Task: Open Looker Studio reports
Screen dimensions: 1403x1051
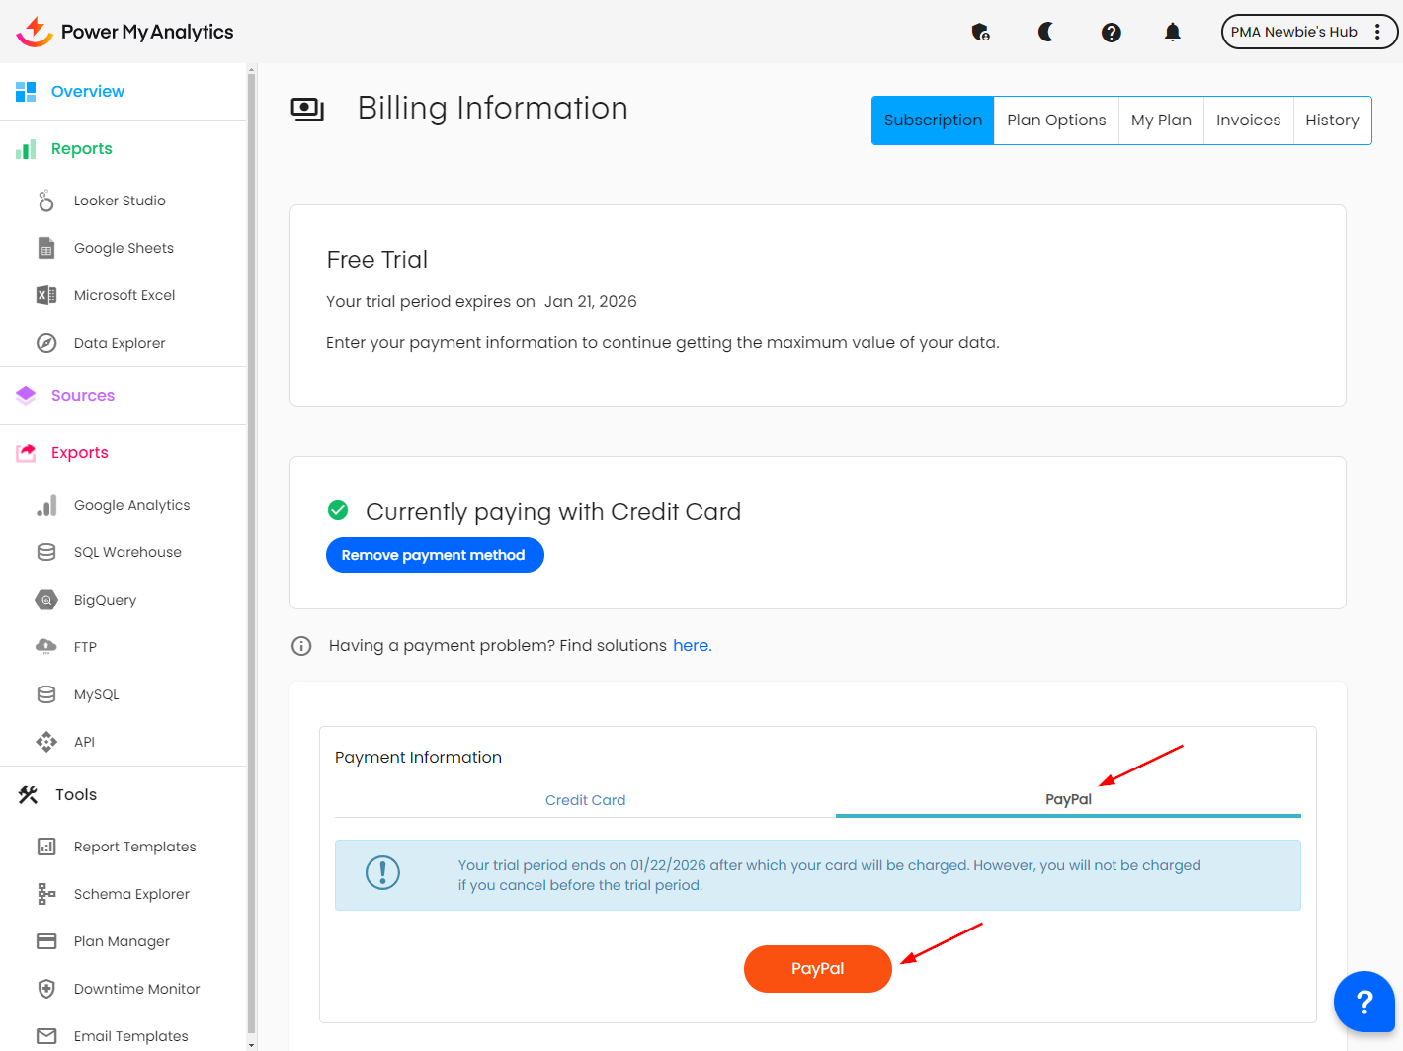Action: tap(120, 201)
